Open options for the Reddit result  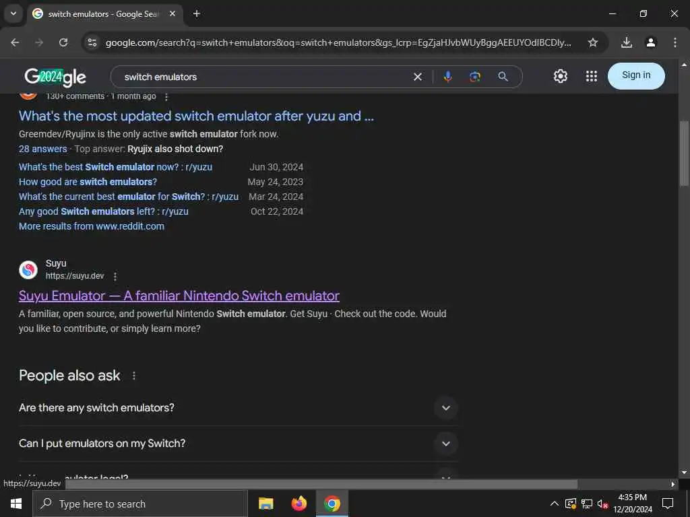point(166,97)
